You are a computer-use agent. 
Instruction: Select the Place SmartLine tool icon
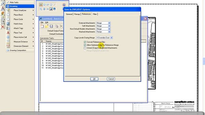pos(8,10)
